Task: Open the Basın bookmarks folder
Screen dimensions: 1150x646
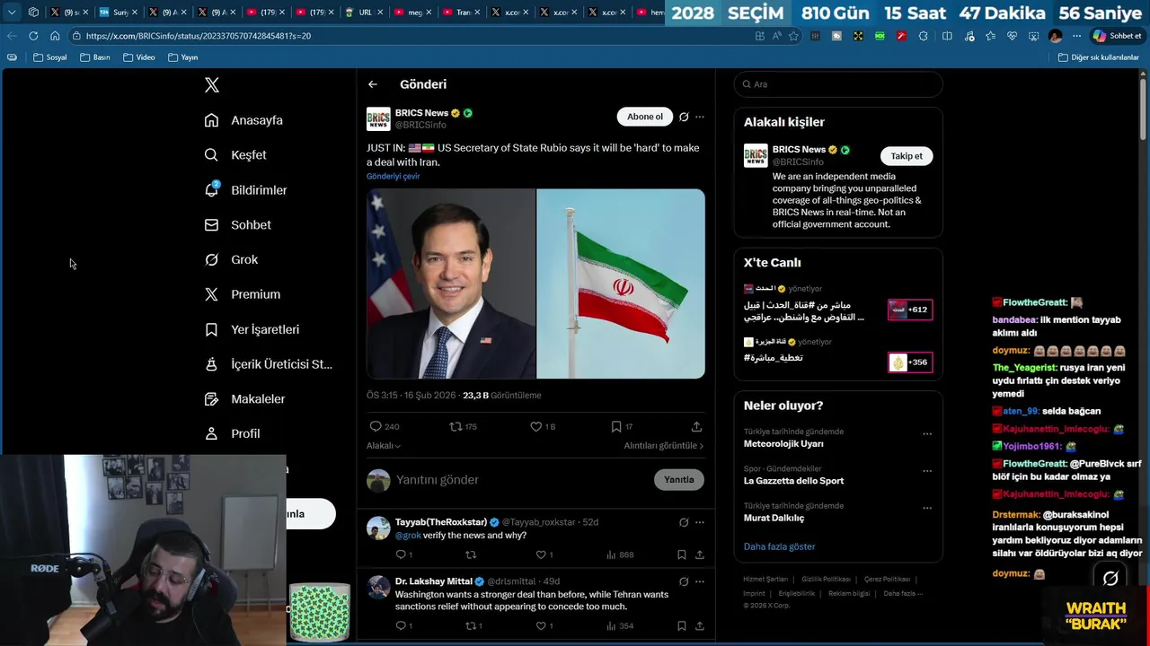Action: pyautogui.click(x=95, y=57)
